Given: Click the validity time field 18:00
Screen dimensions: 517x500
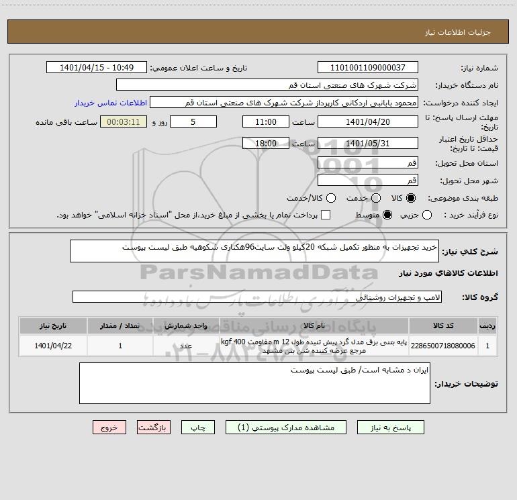Looking at the screenshot, I should click(266, 144).
